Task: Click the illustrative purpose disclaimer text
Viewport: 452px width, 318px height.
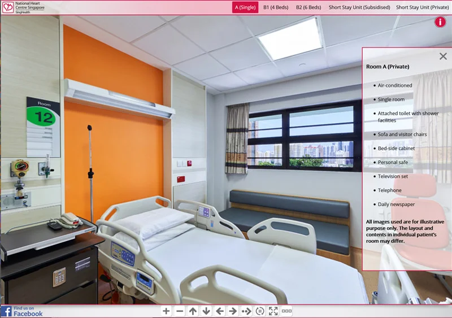Action: pos(405,231)
